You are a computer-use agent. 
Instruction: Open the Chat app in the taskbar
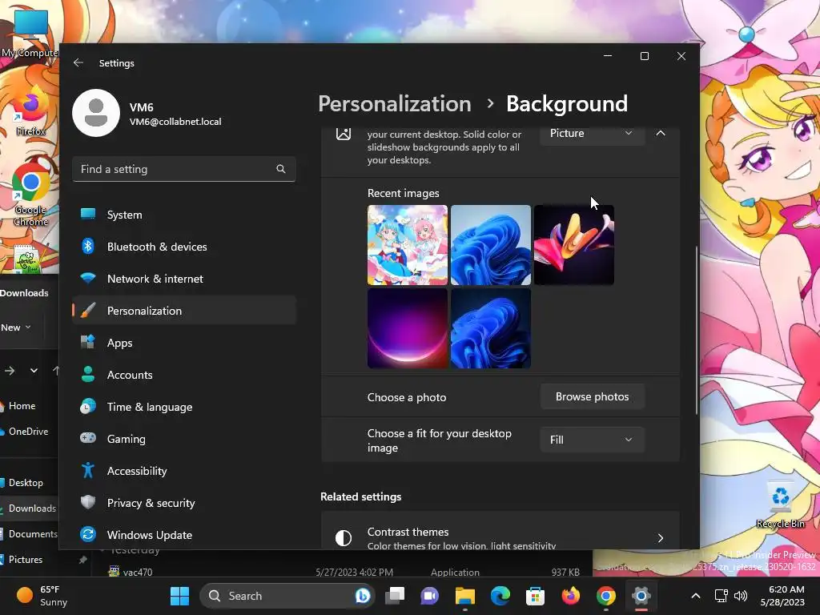tap(429, 596)
